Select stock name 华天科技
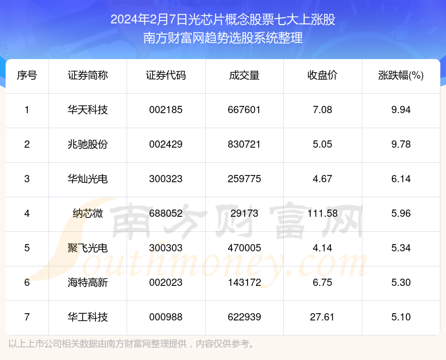This screenshot has height=360, width=446. pos(88,110)
